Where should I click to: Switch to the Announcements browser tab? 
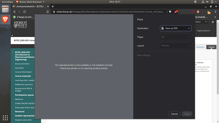click(30, 6)
